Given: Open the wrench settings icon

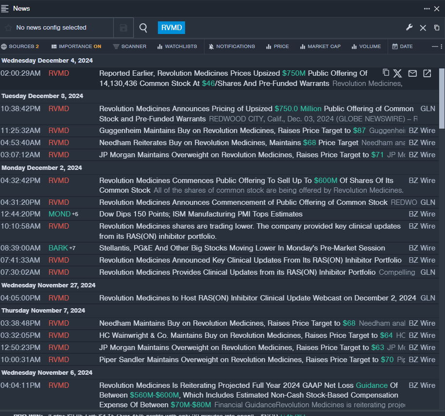Looking at the screenshot, I should tap(409, 28).
